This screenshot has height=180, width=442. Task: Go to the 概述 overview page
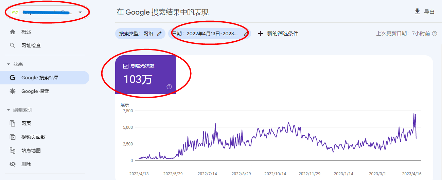[26, 32]
